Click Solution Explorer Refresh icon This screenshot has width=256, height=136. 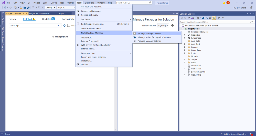pos(207,18)
